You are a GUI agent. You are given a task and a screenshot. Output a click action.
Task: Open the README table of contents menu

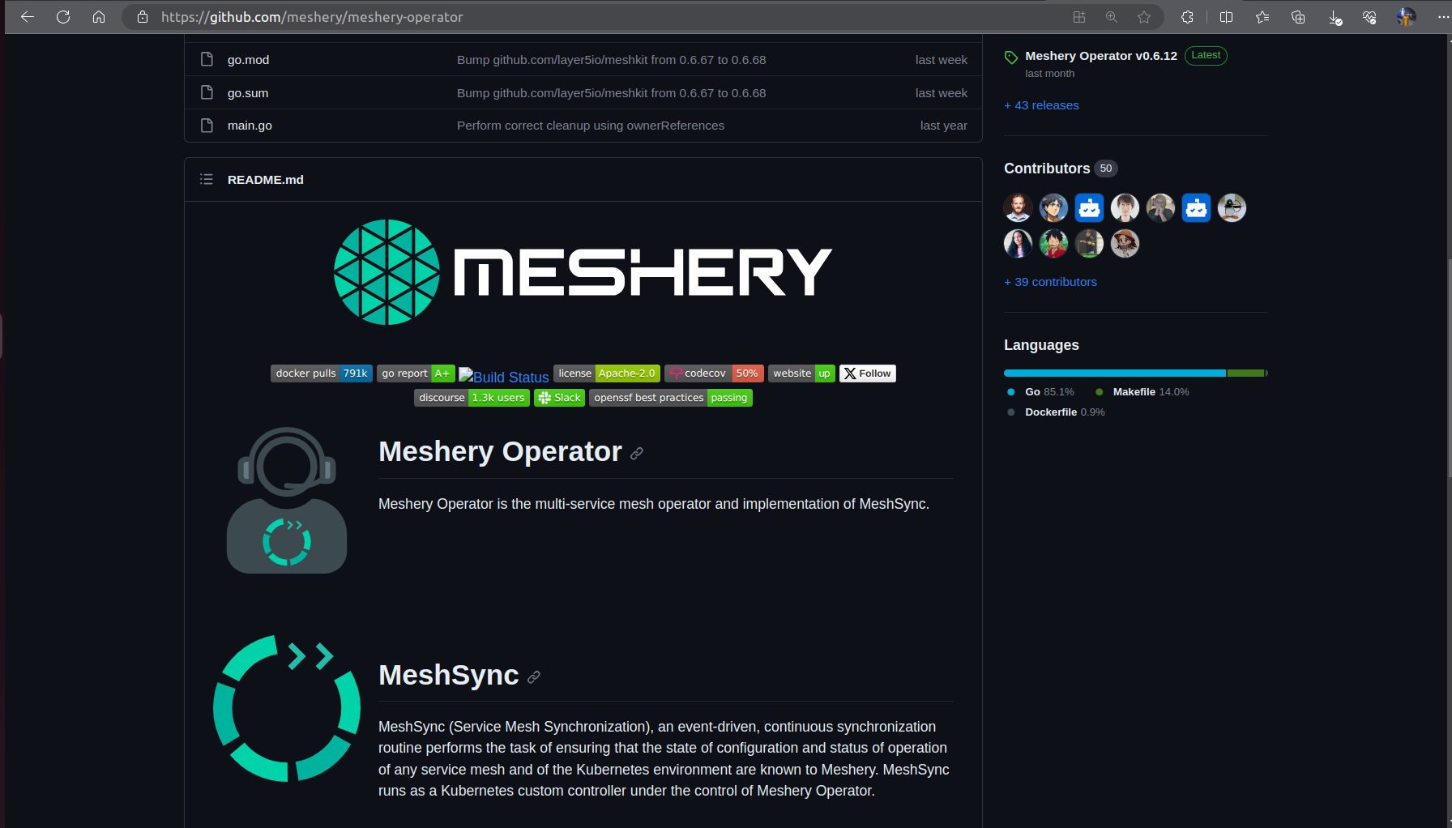coord(207,179)
